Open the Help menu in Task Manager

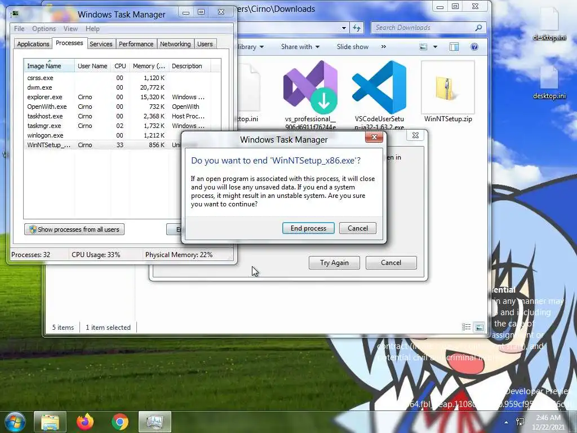(x=92, y=29)
